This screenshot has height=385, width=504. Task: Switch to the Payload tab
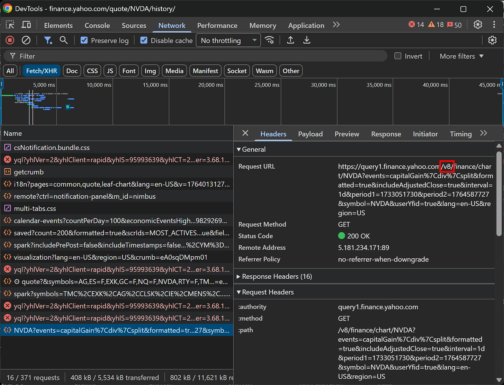[310, 134]
